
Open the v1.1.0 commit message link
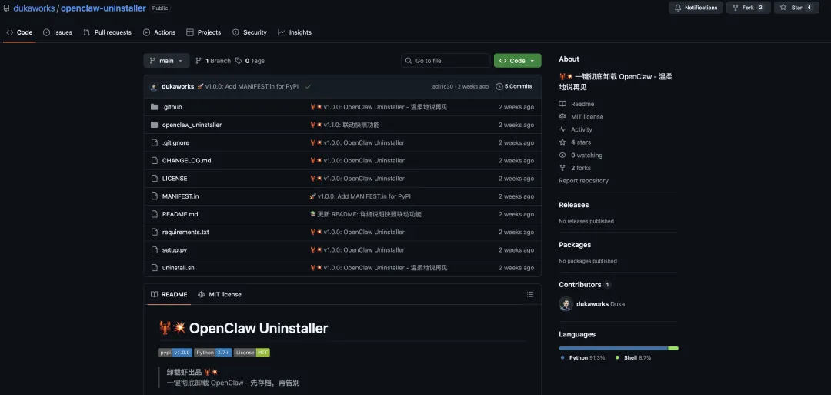point(345,126)
